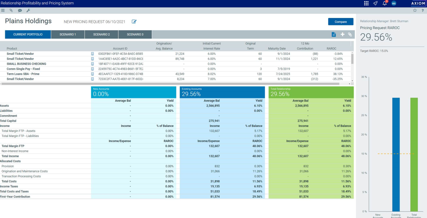The width and height of the screenshot is (427, 218).
Task: Select the Current Portfolio tab
Action: tap(27, 34)
